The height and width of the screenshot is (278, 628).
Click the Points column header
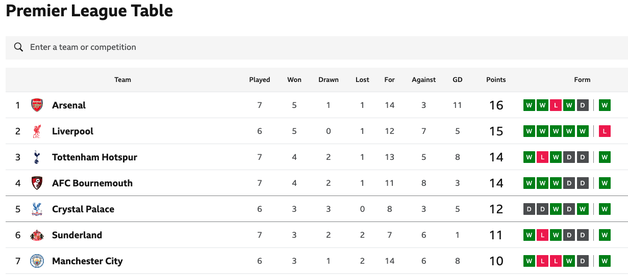coord(496,80)
